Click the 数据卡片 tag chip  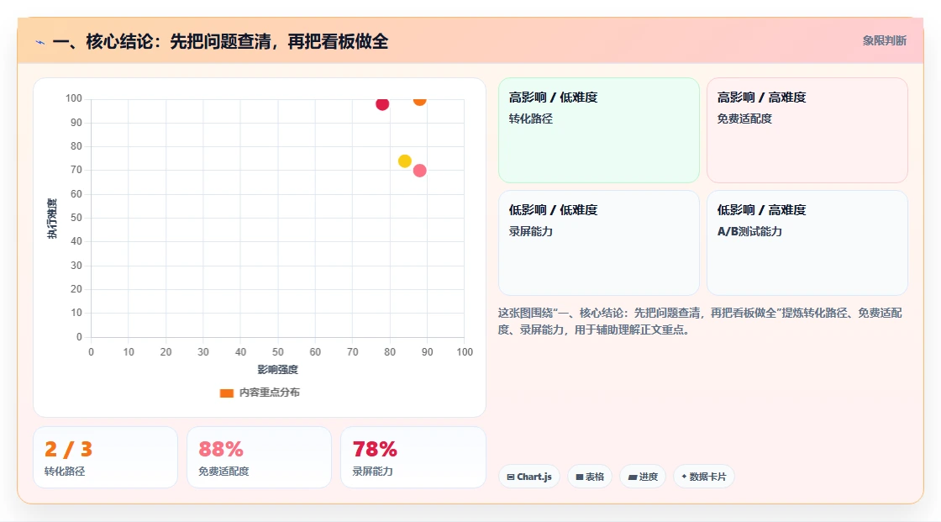click(x=703, y=477)
